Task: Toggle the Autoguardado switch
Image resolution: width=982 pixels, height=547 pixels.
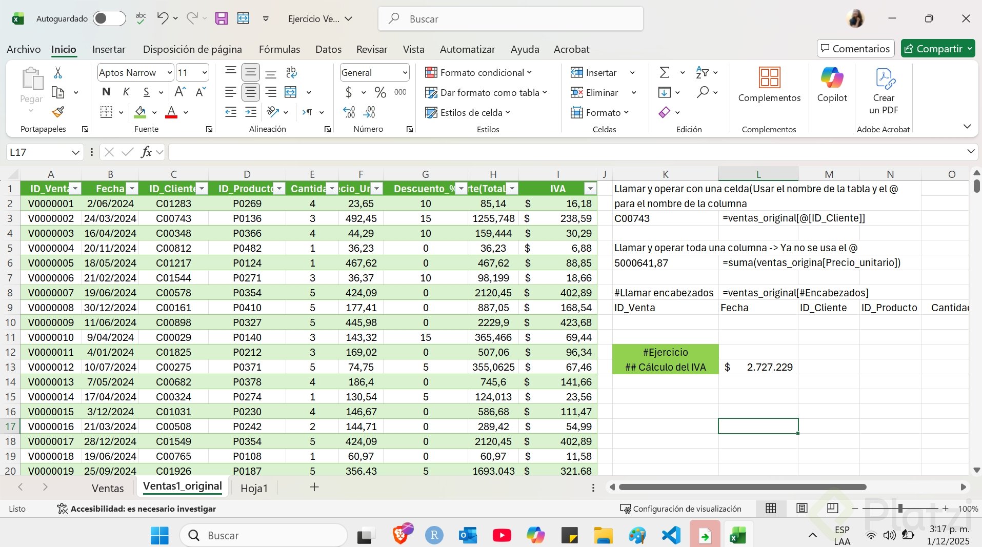Action: click(109, 19)
